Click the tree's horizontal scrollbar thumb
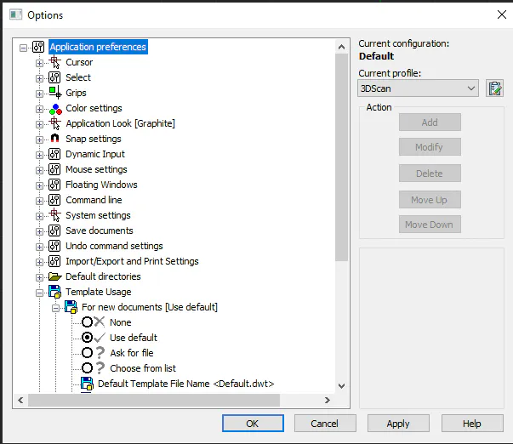Image resolution: width=513 pixels, height=444 pixels. point(154,400)
